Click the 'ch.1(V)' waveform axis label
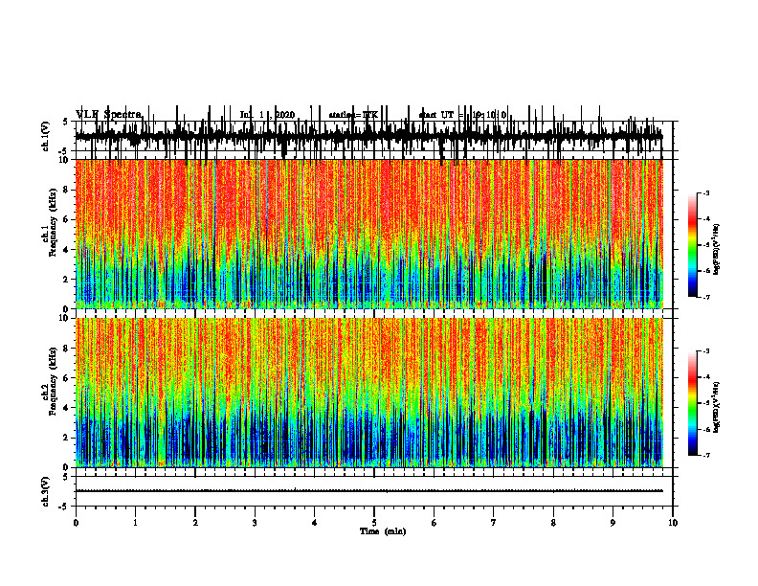 click(x=45, y=136)
